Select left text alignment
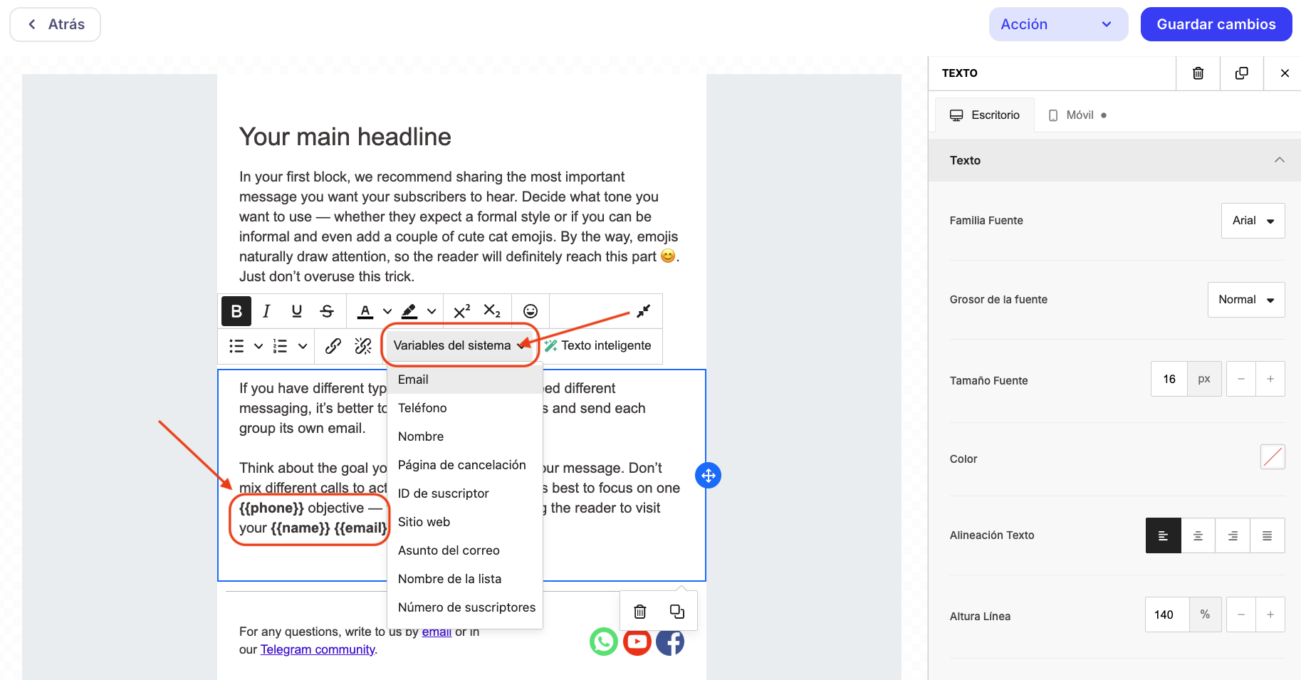 tap(1163, 536)
